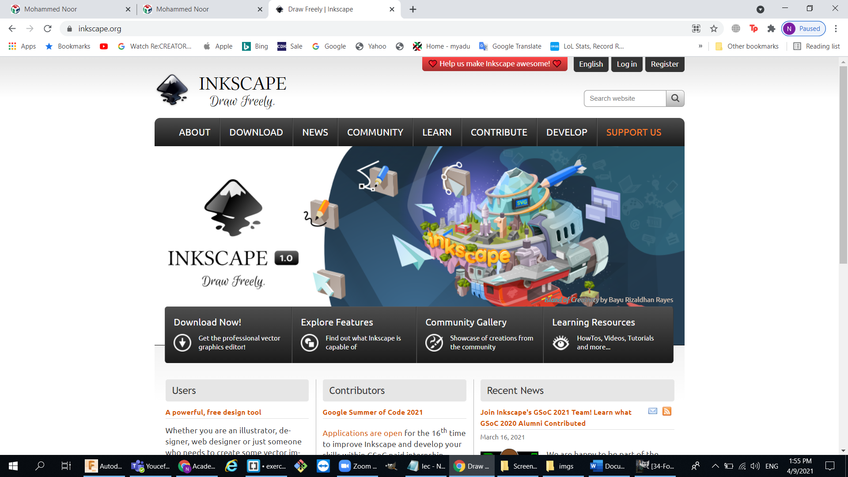The width and height of the screenshot is (848, 477).
Task: Click the browser back arrow
Action: click(12, 29)
